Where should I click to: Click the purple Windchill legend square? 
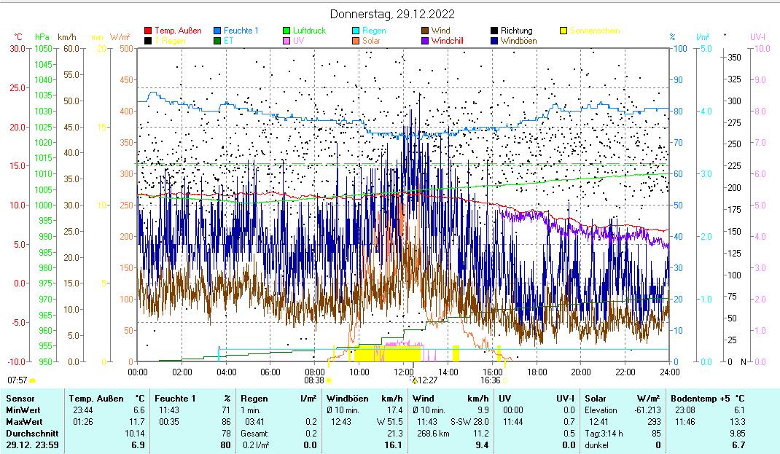[425, 42]
